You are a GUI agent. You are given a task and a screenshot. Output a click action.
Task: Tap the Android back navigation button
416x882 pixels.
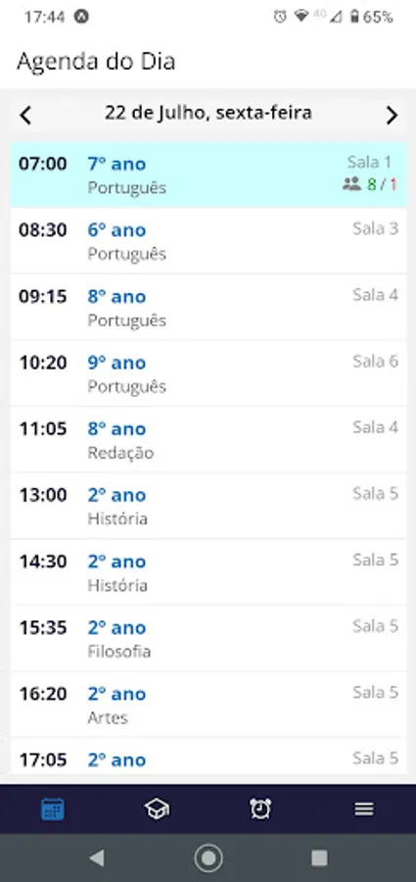[x=97, y=857]
